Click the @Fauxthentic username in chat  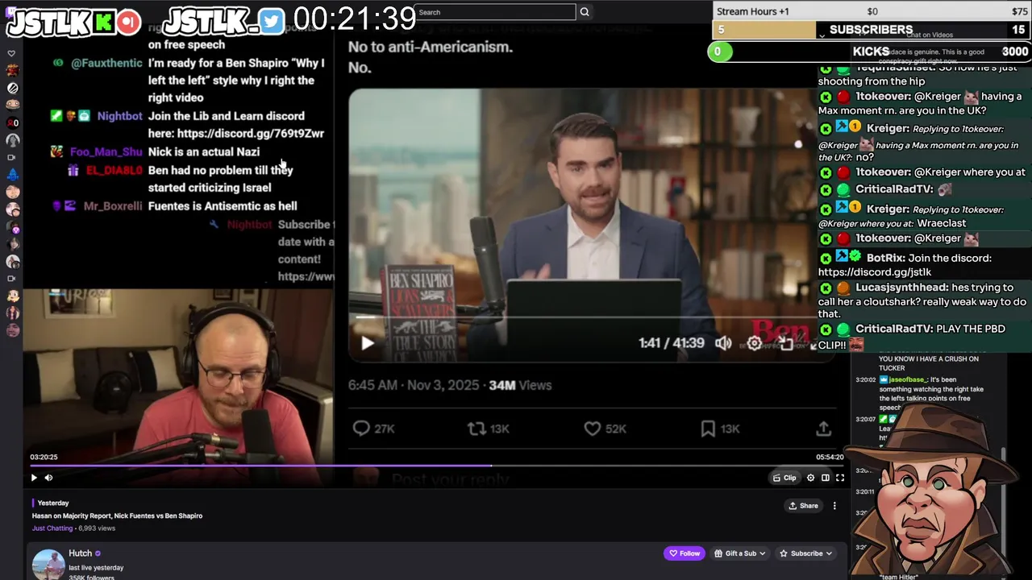point(106,63)
